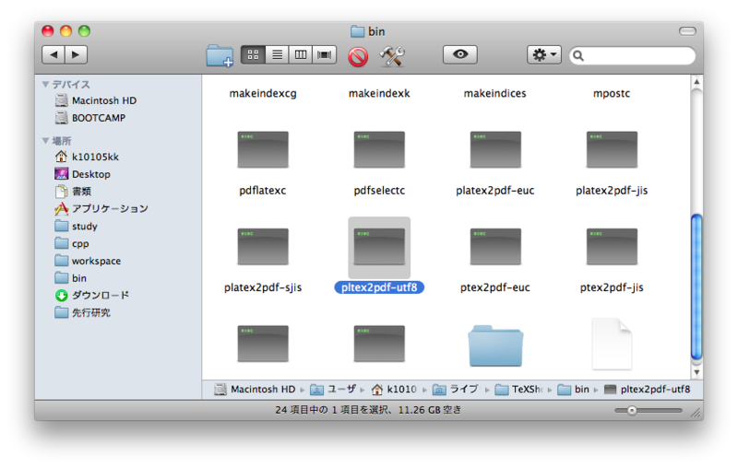Click ライブ in the path bar

pos(456,389)
